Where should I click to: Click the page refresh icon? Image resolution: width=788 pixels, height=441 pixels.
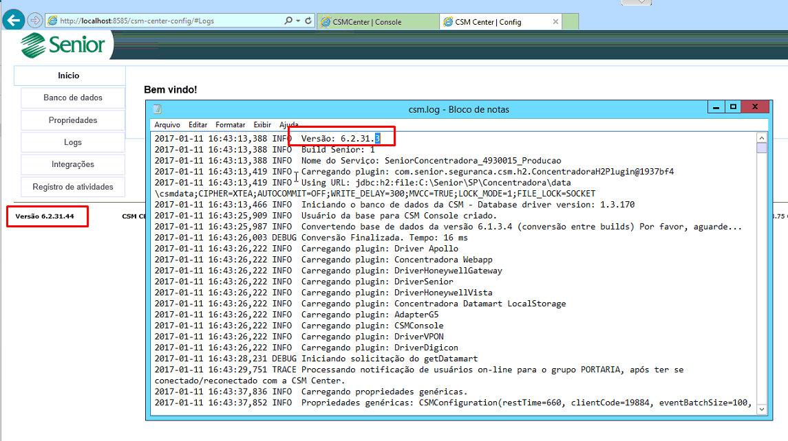(x=308, y=21)
